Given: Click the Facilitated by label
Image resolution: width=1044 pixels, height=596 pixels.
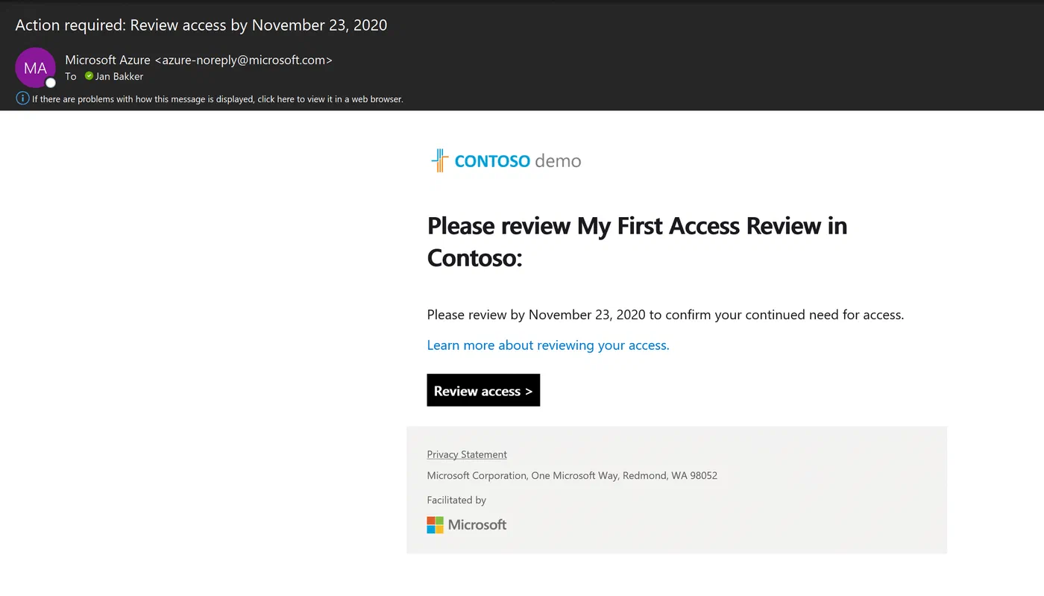Looking at the screenshot, I should tap(456, 500).
